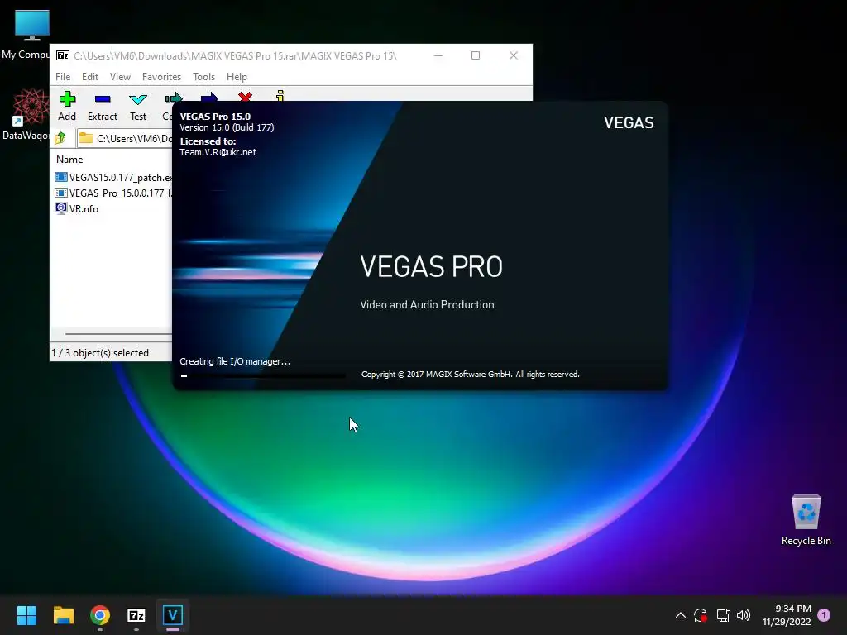847x635 pixels.
Task: Open the File menu in 7-Zip
Action: tap(63, 77)
